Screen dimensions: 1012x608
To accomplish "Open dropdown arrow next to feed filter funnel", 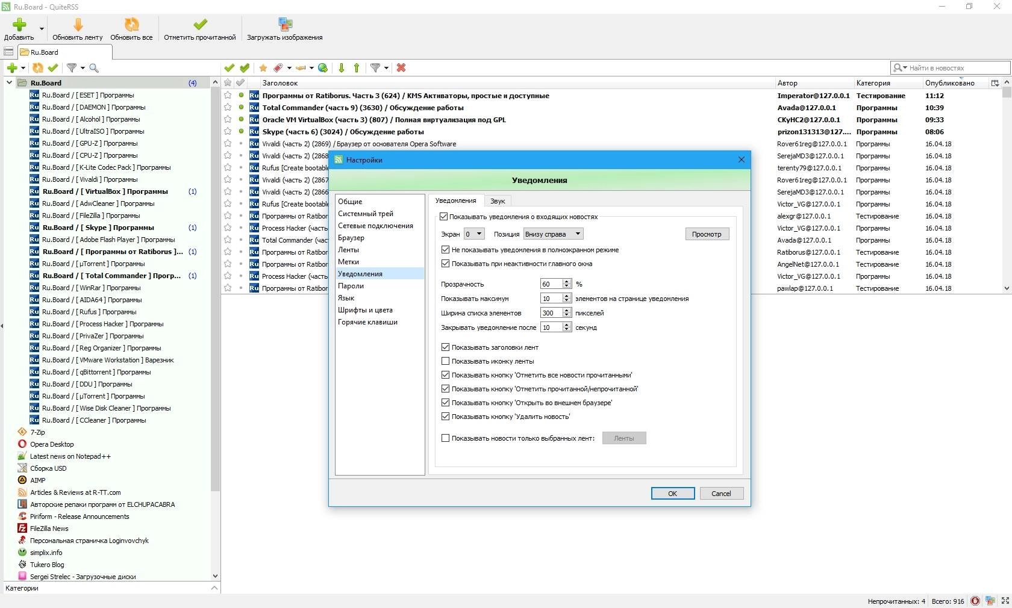I will (x=83, y=68).
